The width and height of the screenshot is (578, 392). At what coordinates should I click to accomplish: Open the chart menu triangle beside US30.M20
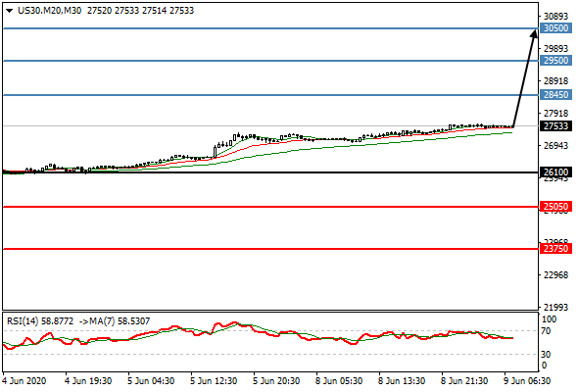9,11
